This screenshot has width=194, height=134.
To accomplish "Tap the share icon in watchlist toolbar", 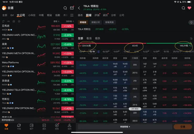I will tap(3, 21).
